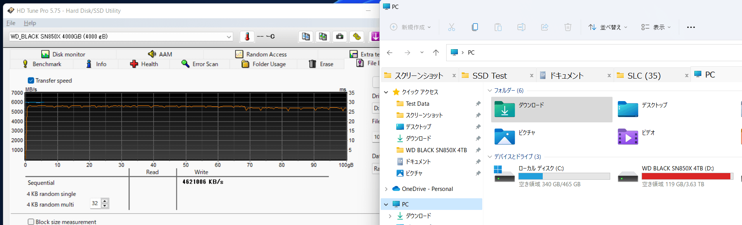Uncheck the Transfer speed checkbox

click(31, 81)
